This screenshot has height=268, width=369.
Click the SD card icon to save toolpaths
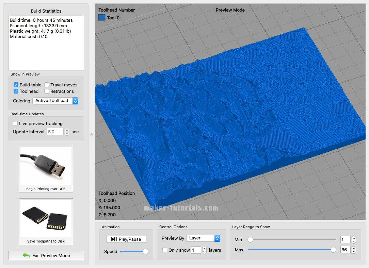tap(46, 219)
